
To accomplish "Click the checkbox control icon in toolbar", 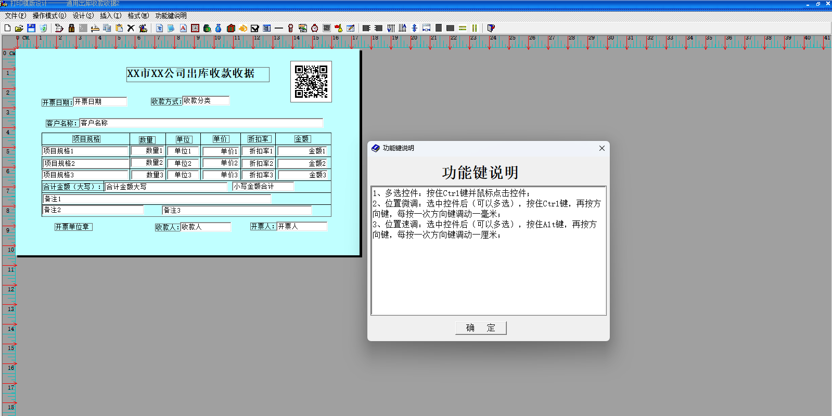I will [x=255, y=28].
